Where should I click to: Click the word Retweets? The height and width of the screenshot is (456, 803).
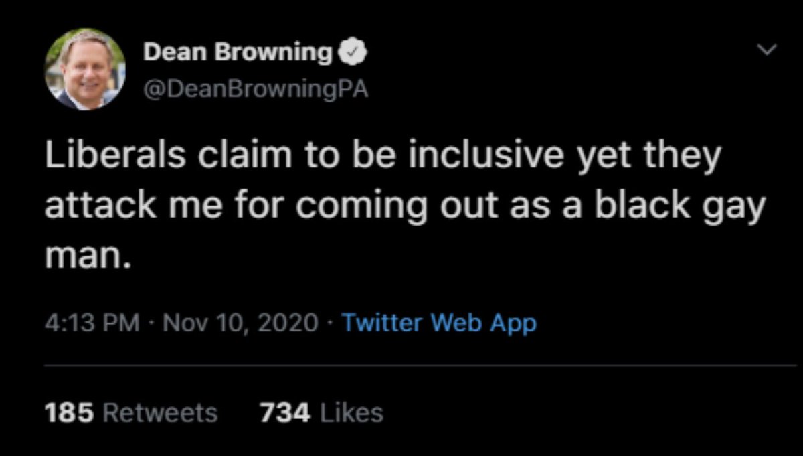pyautogui.click(x=160, y=412)
